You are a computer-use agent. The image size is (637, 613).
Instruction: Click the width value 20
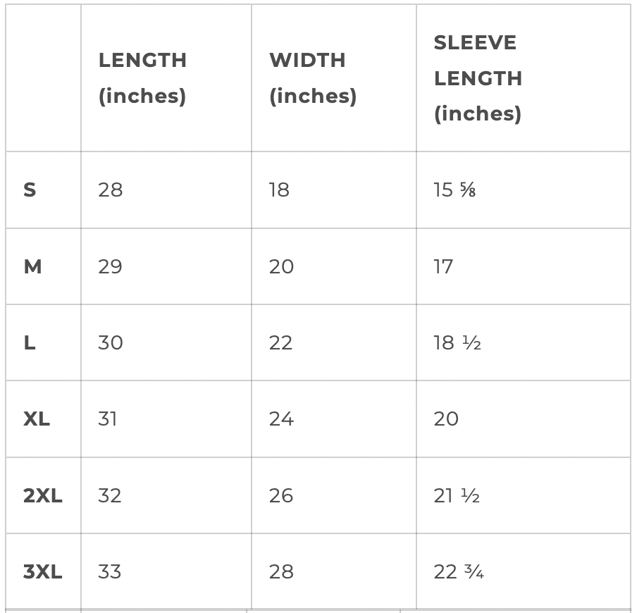point(281,267)
